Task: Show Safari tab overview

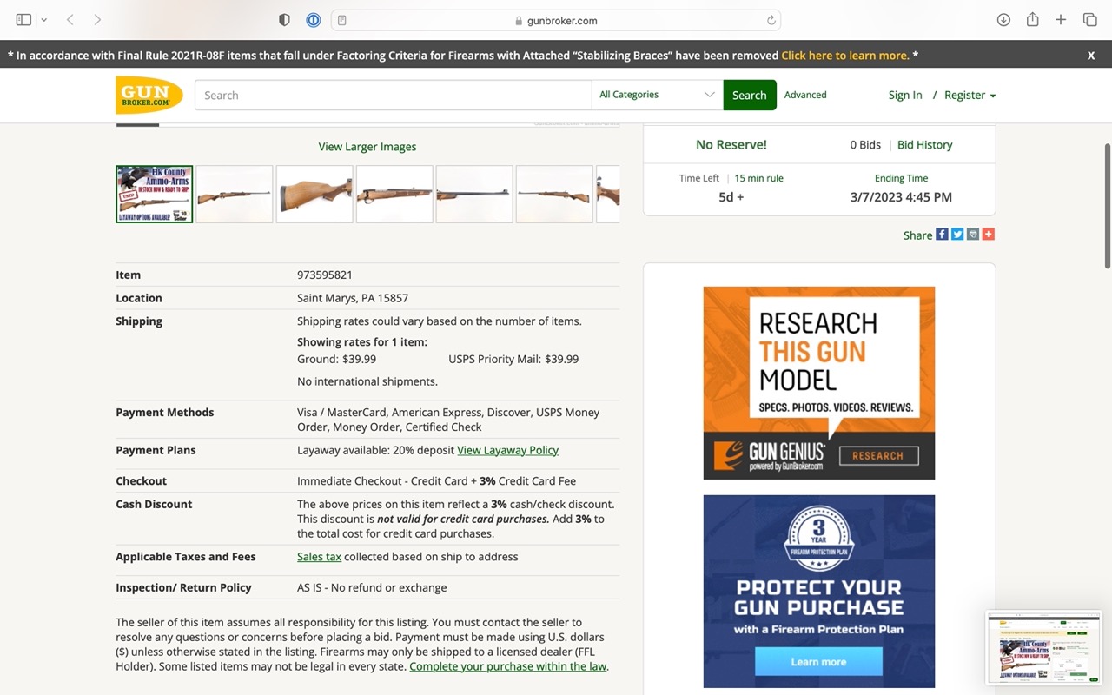Action: point(1089,20)
